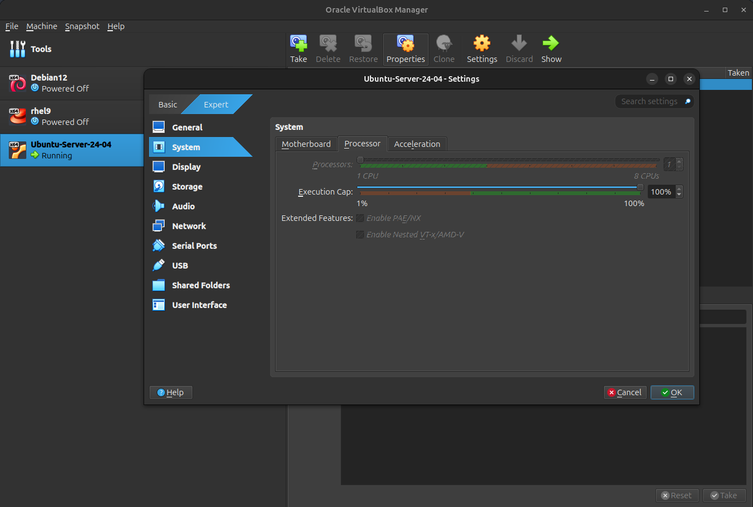
Task: Open Serial Ports settings category
Action: pyautogui.click(x=201, y=246)
